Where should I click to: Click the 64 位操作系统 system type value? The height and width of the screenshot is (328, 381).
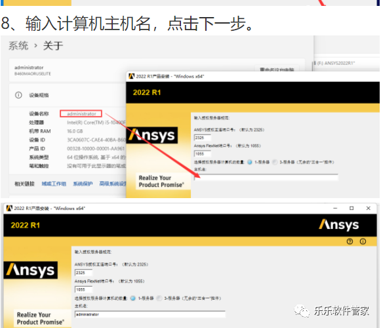(x=96, y=157)
